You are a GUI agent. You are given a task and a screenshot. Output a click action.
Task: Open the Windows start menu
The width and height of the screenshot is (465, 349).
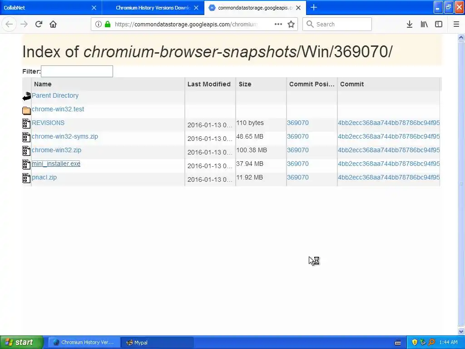22,342
